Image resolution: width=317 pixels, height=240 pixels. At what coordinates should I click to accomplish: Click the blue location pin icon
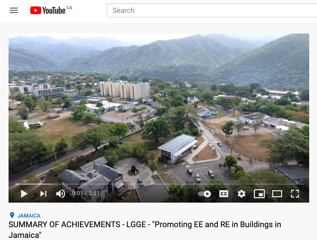click(12, 215)
